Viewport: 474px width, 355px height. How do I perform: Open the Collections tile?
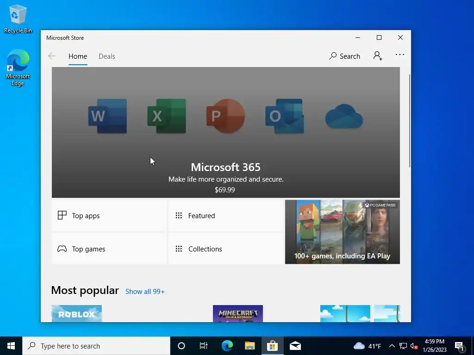225,249
